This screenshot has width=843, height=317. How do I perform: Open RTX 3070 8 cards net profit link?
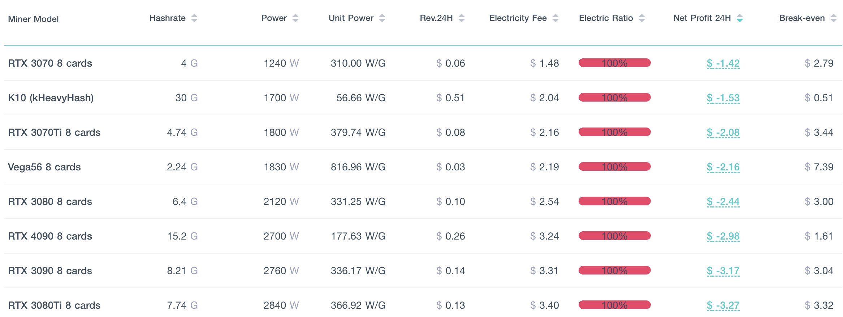[723, 63]
